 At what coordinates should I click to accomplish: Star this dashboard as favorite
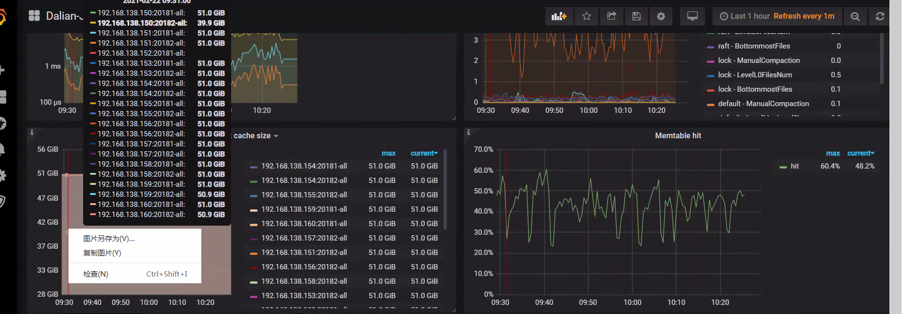pyautogui.click(x=586, y=16)
